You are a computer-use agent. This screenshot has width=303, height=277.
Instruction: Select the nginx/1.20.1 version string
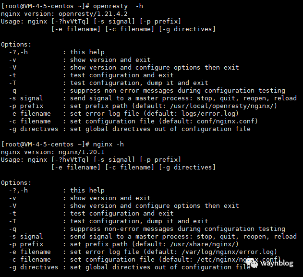[x=81, y=152]
